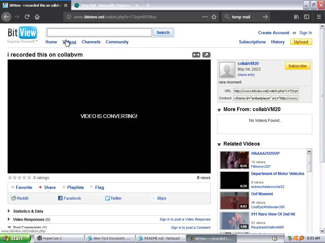
Task: Click the Embed code field
Action: pos(266,98)
